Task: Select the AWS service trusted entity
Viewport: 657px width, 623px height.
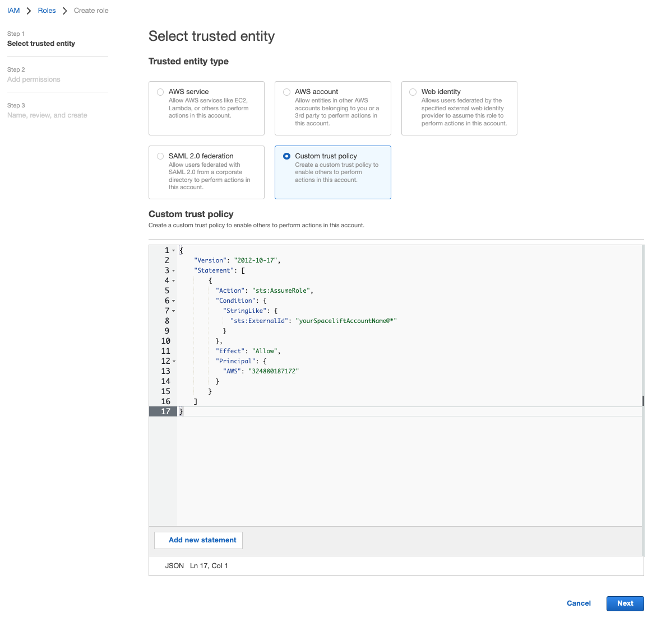Action: pyautogui.click(x=160, y=91)
